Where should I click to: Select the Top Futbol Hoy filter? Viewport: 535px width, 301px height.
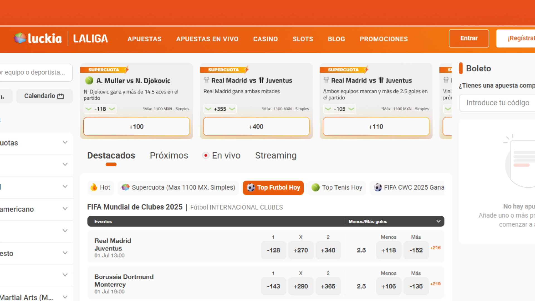[273, 188]
